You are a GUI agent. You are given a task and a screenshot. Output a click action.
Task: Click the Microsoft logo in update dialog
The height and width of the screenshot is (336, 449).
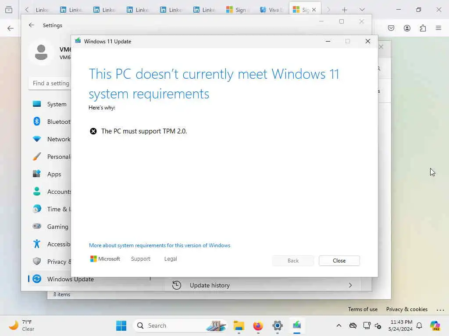(x=105, y=259)
